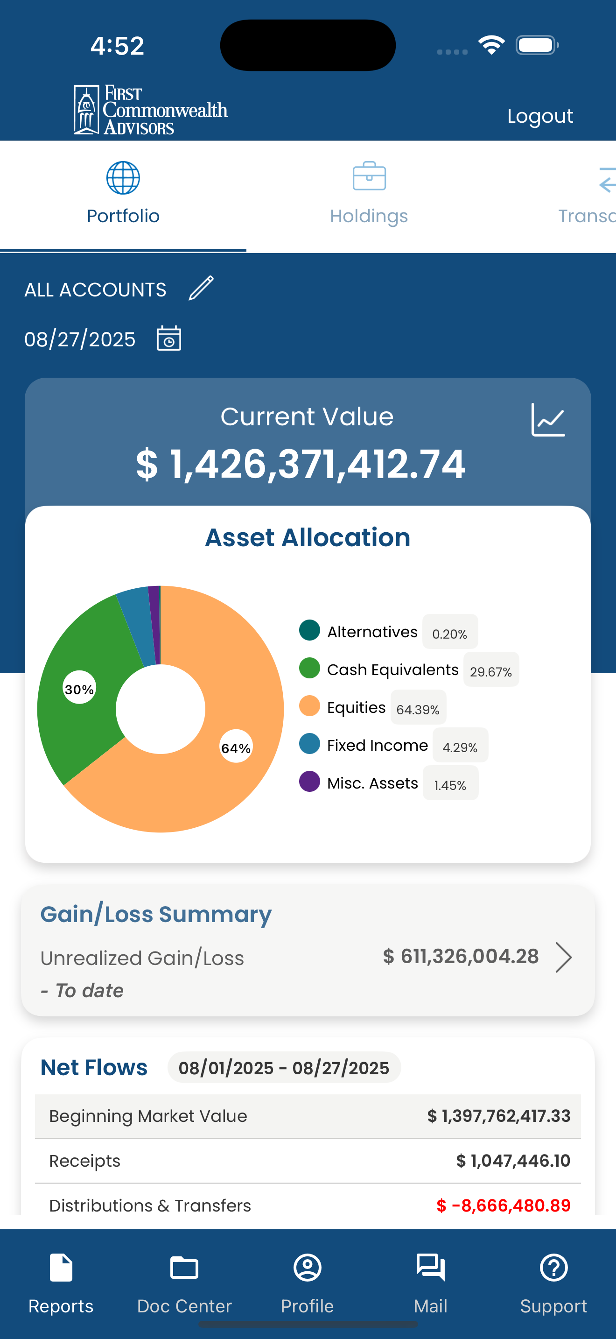Viewport: 616px width, 1339px height.
Task: Select the 08/27/2025 as-of date
Action: 80,339
